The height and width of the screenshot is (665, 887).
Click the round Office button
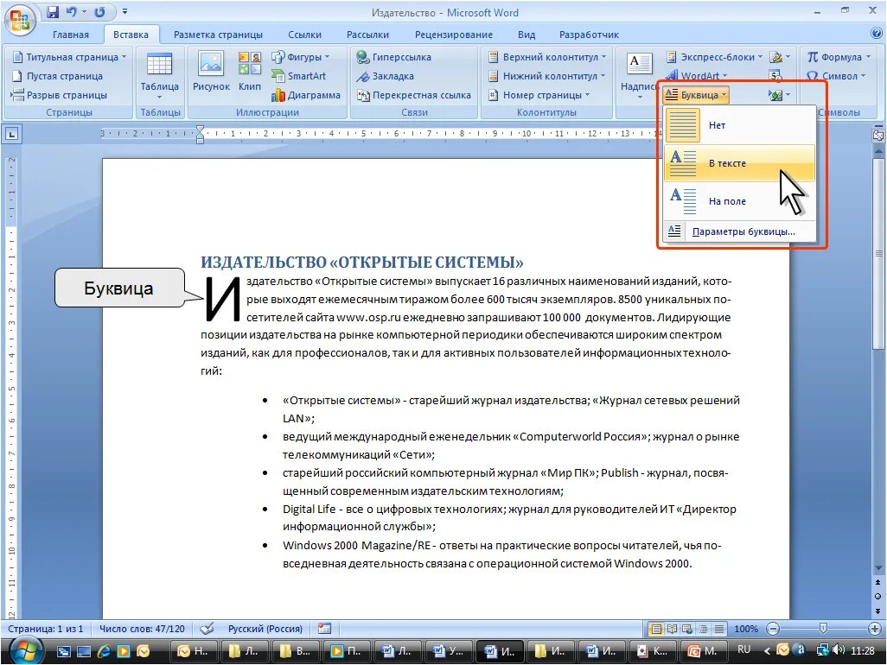coord(19,20)
